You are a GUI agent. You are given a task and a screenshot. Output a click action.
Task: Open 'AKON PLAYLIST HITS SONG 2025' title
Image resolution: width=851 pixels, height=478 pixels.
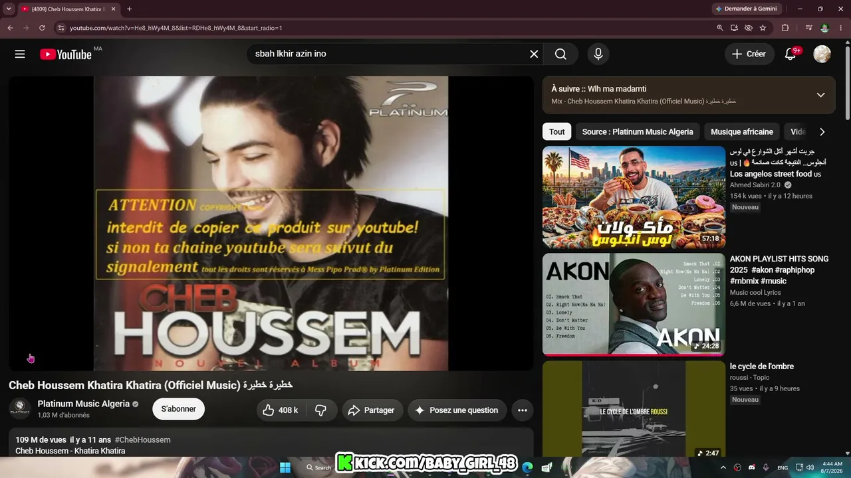(779, 270)
